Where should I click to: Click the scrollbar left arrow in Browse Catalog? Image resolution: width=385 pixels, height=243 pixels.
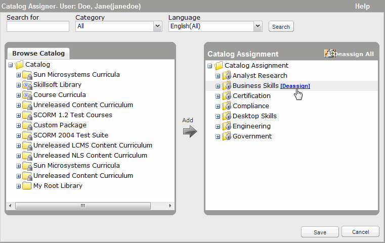[x=10, y=206]
